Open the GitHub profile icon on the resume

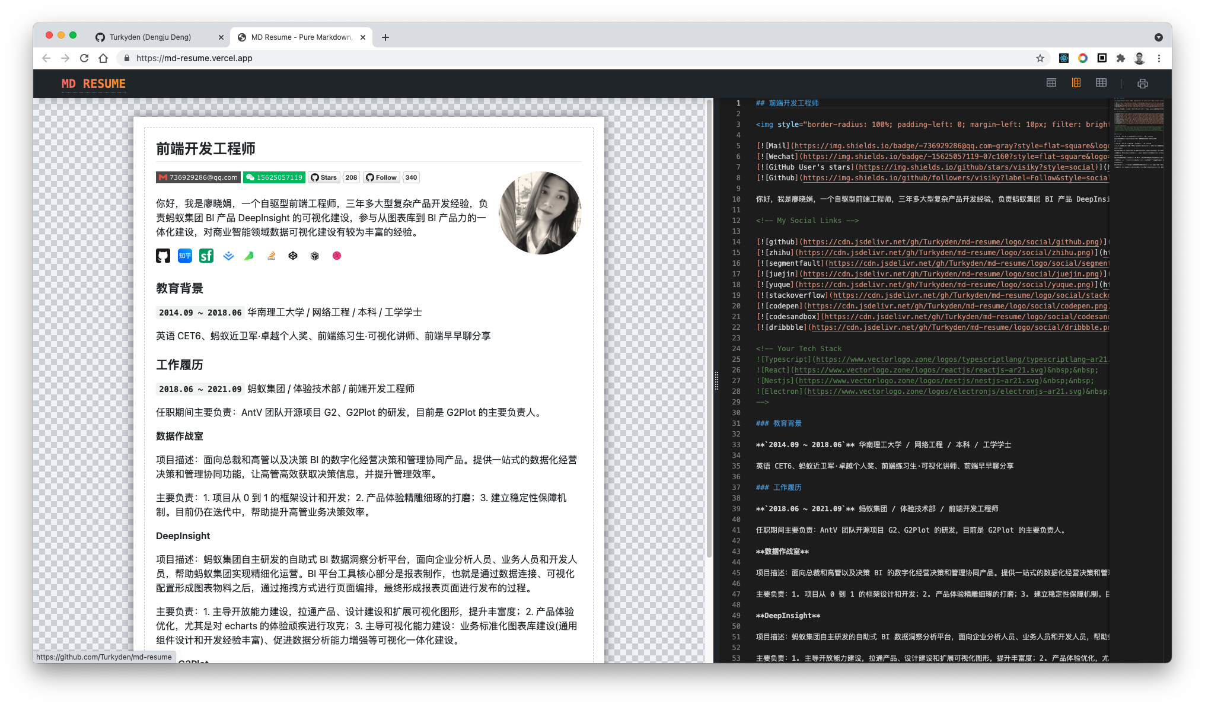[163, 256]
